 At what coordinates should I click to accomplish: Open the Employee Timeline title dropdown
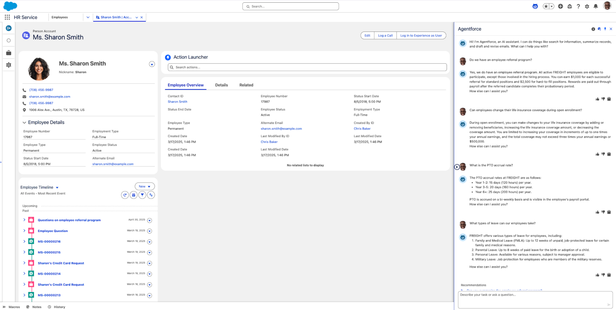(x=57, y=188)
